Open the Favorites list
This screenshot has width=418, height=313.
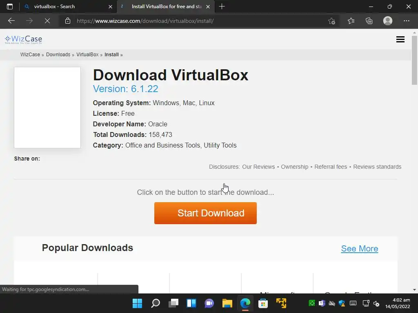point(351,21)
